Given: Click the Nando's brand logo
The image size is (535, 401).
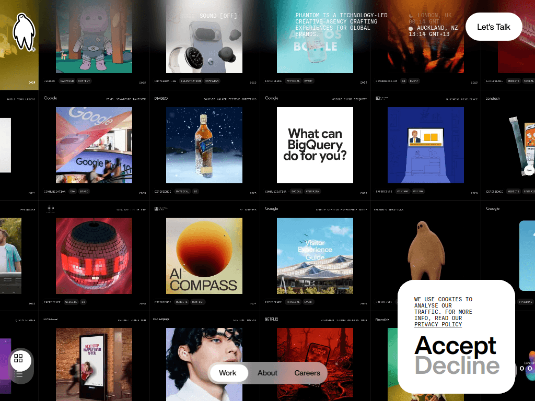Looking at the screenshot, I should point(382,320).
